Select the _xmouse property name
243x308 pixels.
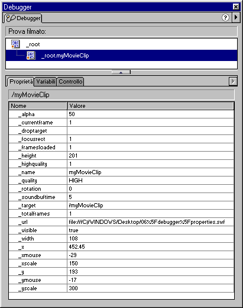(x=30, y=255)
